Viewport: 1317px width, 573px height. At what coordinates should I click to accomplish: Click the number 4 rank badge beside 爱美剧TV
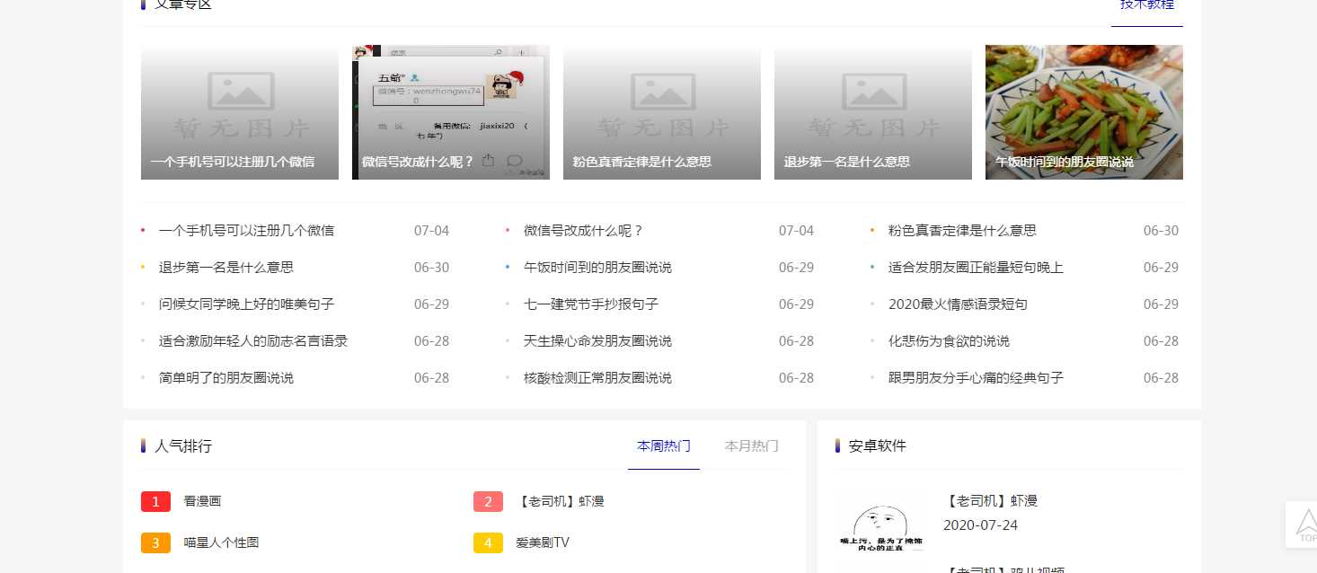pos(488,542)
